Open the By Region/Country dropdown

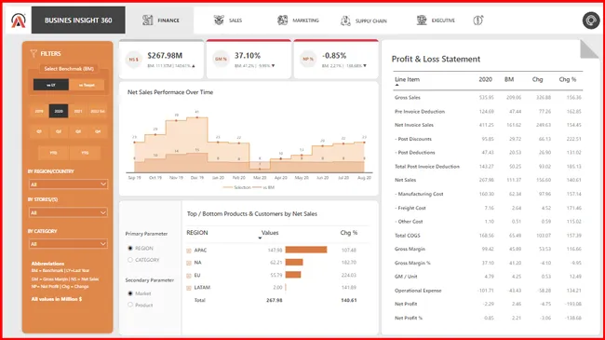coord(68,184)
